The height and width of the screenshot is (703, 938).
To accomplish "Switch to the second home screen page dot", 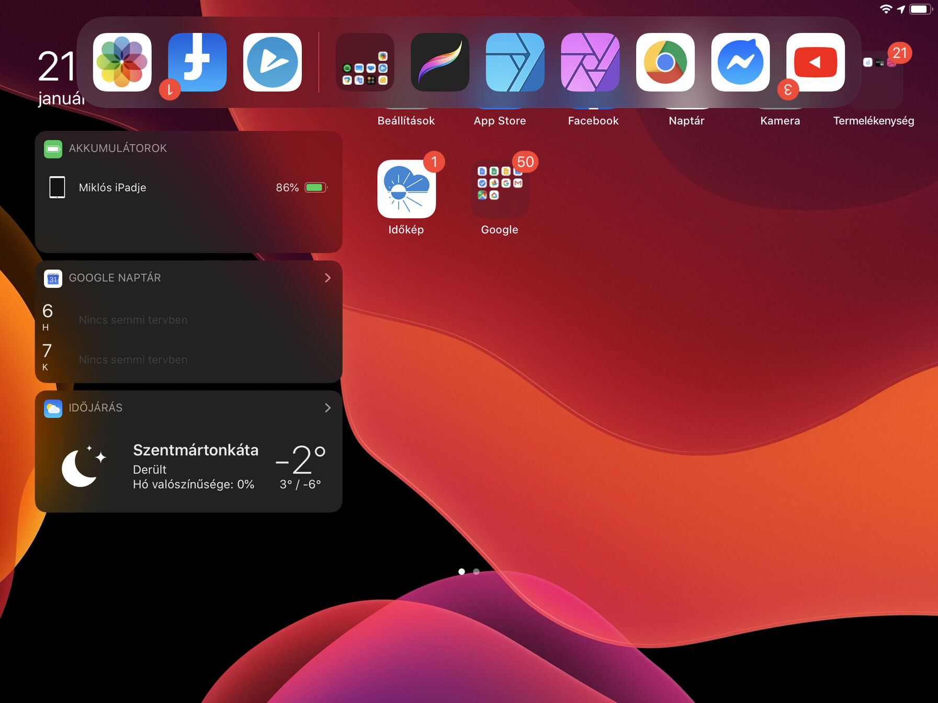I will coord(476,571).
